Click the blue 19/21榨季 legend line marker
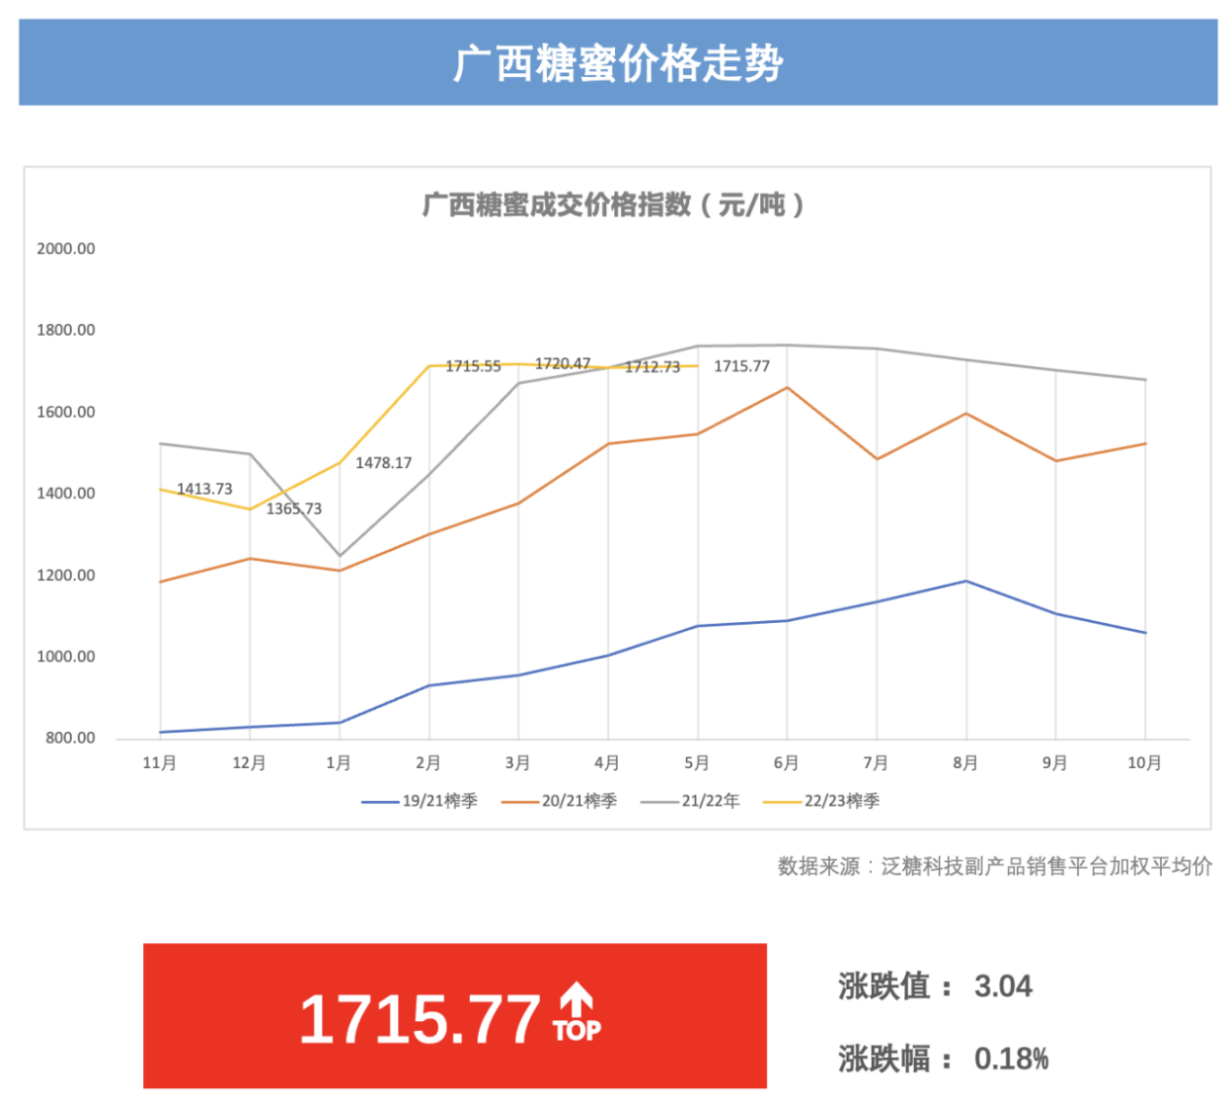 click(380, 802)
